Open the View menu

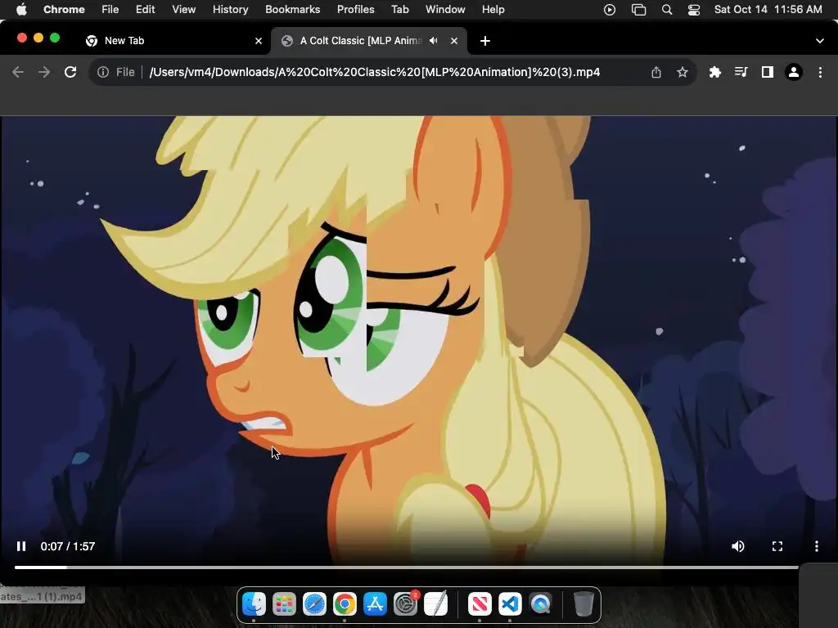tap(183, 10)
